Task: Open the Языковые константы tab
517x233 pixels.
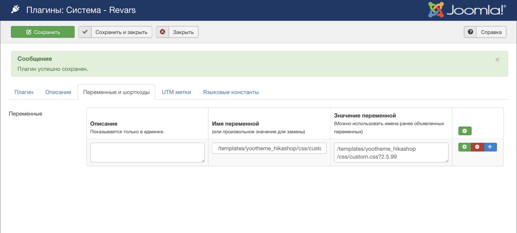Action: point(230,92)
